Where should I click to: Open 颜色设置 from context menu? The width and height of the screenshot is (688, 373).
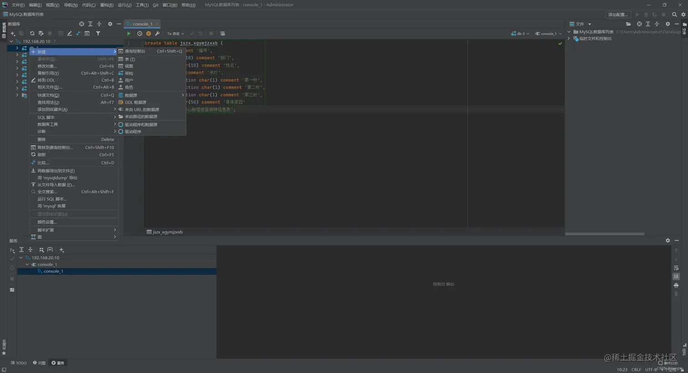[74, 222]
